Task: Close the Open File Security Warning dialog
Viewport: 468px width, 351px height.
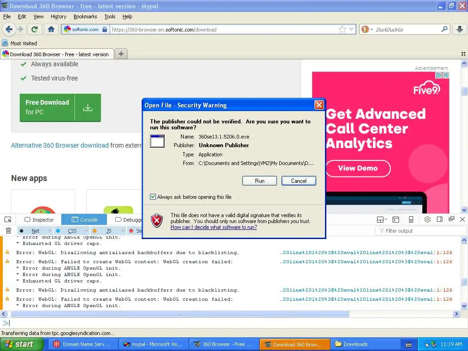Action: pos(319,105)
